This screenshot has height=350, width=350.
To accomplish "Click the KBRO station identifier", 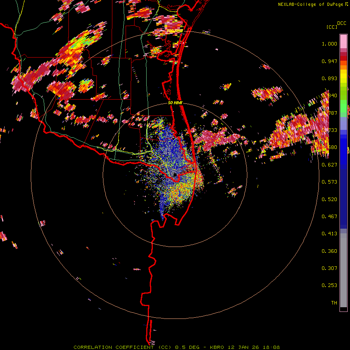I will click(x=217, y=347).
